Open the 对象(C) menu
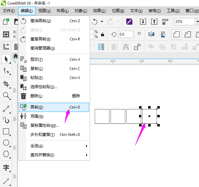Image resolution: width=199 pixels, height=187 pixels. pyautogui.click(x=81, y=11)
